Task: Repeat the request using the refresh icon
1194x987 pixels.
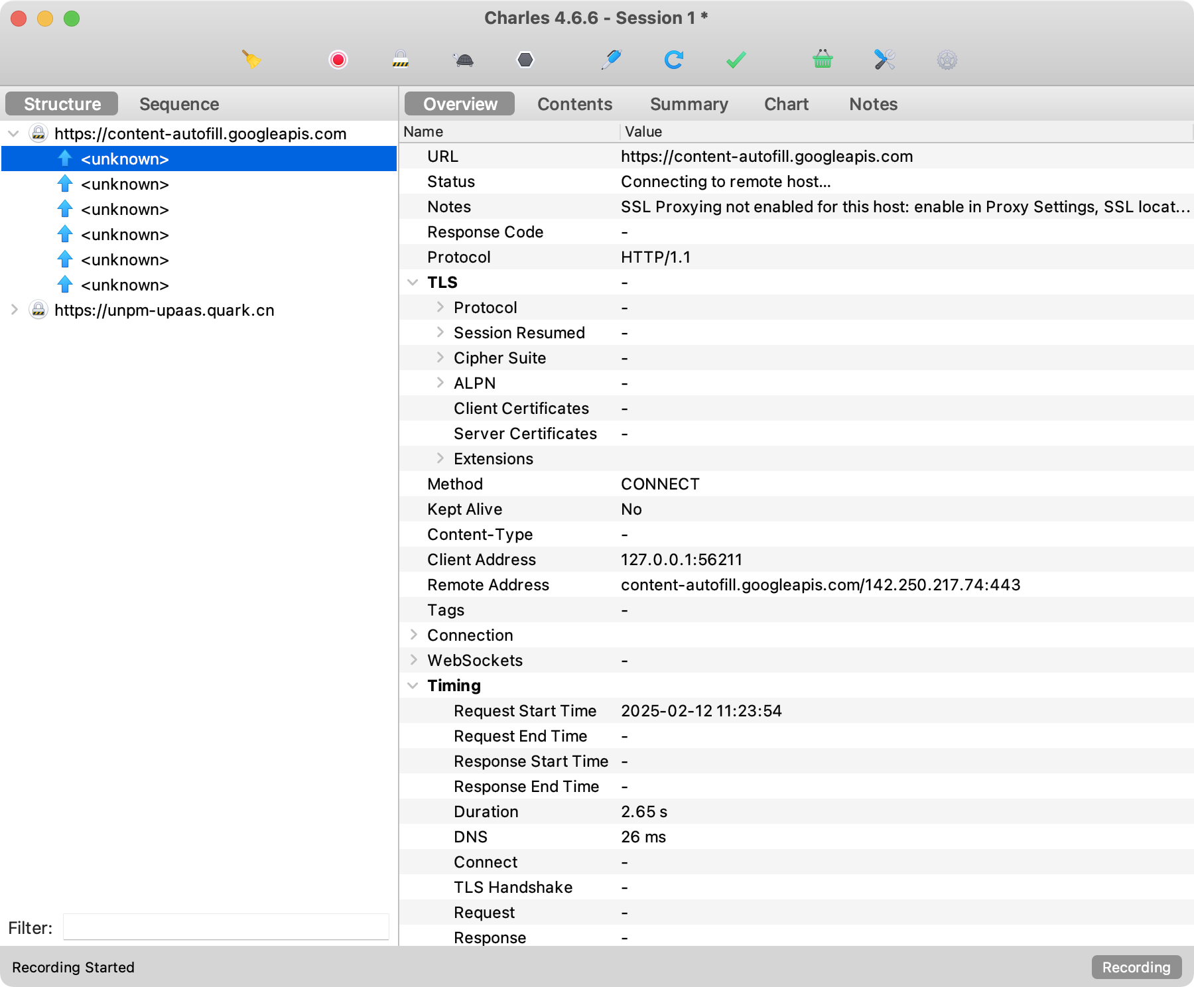Action: coord(674,60)
